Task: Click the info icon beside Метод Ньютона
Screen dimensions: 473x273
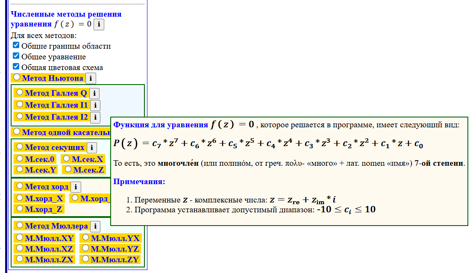Action: pyautogui.click(x=91, y=78)
